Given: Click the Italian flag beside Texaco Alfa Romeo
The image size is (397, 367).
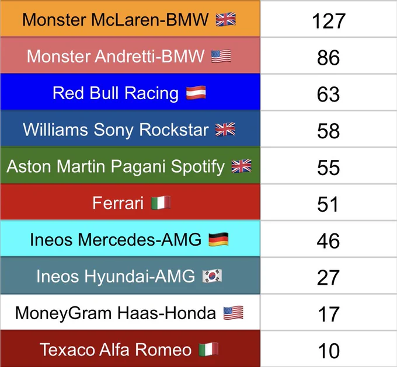Looking at the screenshot, I should (x=208, y=349).
